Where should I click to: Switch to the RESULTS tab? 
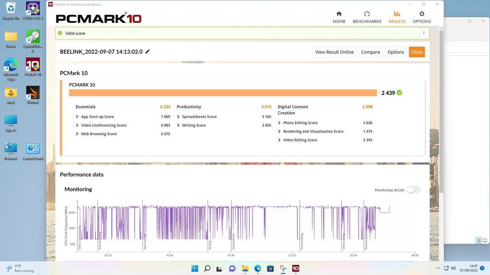(x=397, y=17)
